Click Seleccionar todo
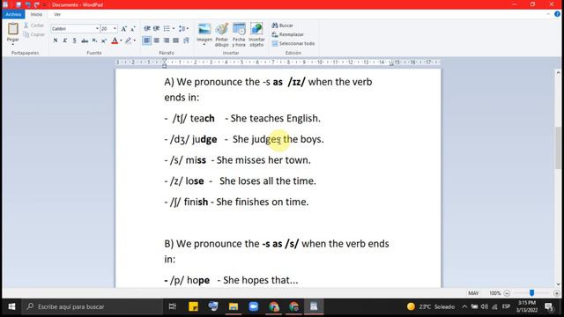The width and height of the screenshot is (564, 317). 293,43
